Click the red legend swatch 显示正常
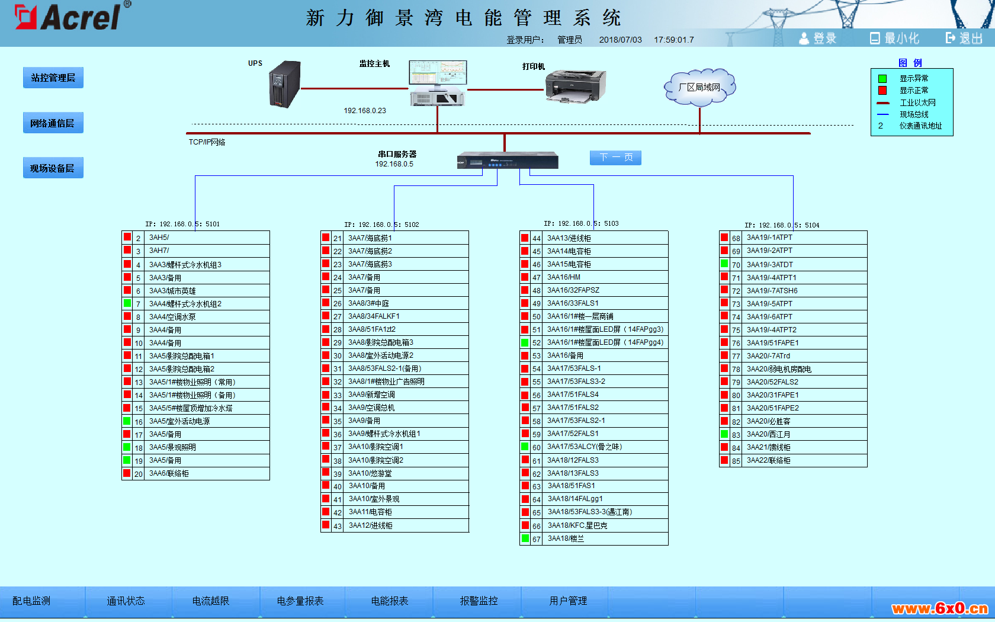The height and width of the screenshot is (622, 995). pos(882,91)
